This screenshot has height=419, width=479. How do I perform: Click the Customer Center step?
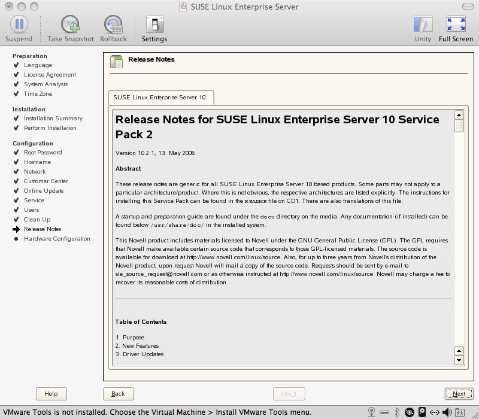(46, 181)
